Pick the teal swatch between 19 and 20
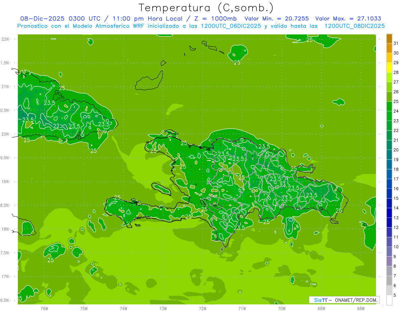405x313 pixels. coord(389,155)
